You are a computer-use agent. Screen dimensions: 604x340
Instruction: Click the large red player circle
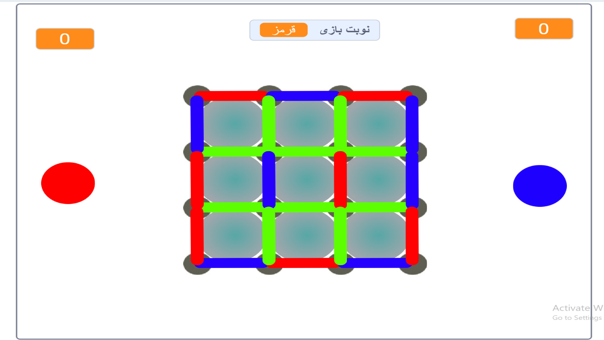click(68, 183)
